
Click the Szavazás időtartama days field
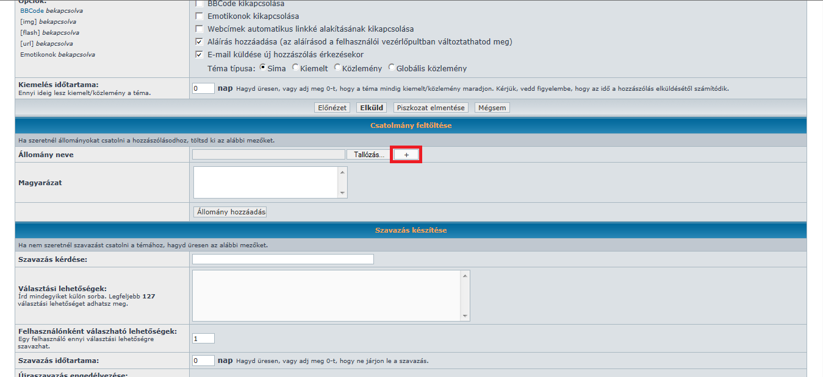[203, 361]
